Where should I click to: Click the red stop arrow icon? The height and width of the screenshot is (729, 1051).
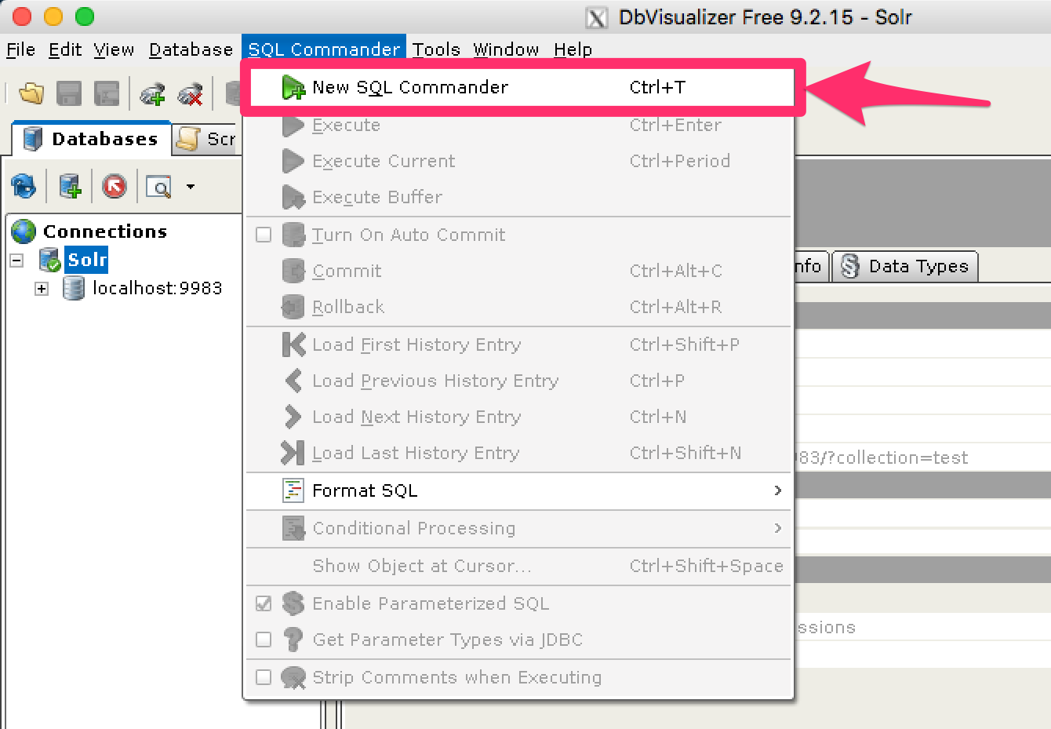[x=115, y=187]
